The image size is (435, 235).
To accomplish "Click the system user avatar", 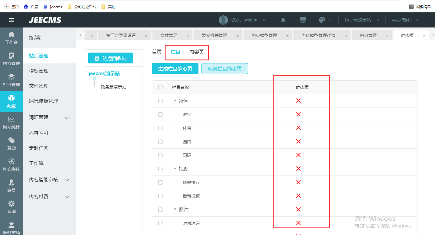I will click(x=223, y=20).
